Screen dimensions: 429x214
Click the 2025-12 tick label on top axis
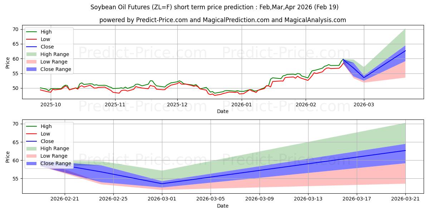click(x=177, y=105)
